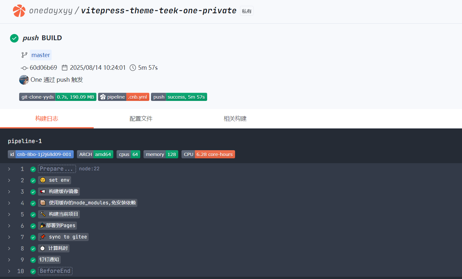This screenshot has width=462, height=279.
Task: Select the 部署到Pages step label
Action: tap(57, 225)
